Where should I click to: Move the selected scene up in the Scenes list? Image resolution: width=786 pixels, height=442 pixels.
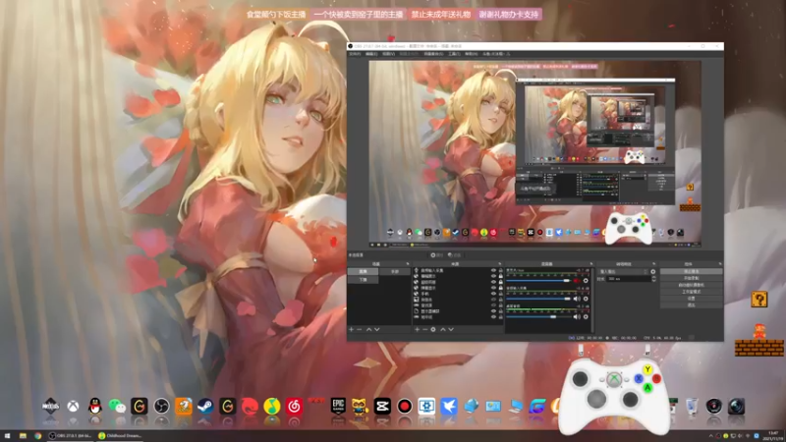369,329
